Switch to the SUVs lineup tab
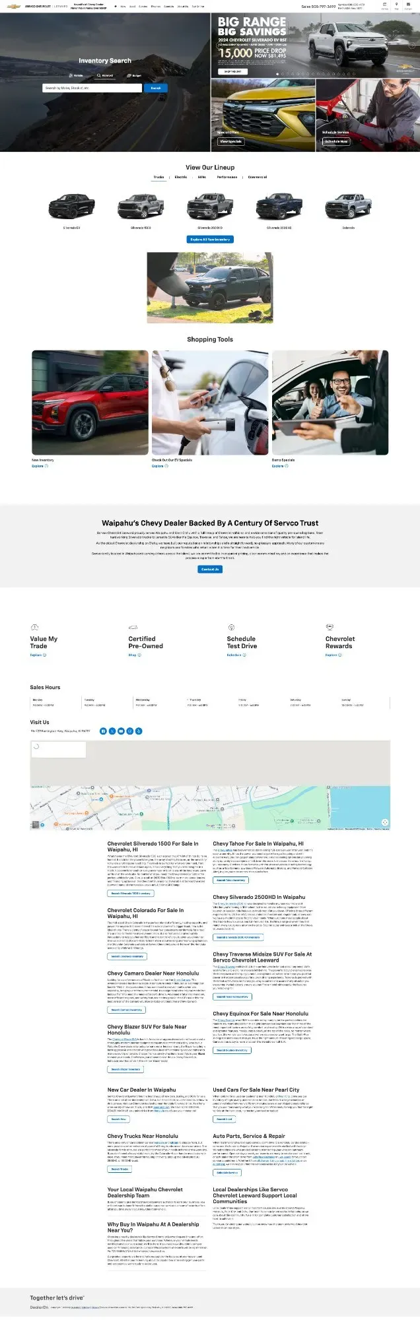Image resolution: width=420 pixels, height=1320 pixels. click(x=201, y=177)
